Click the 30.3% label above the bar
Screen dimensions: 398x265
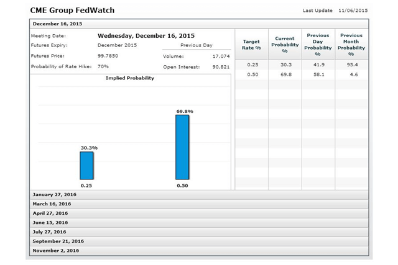click(x=89, y=148)
